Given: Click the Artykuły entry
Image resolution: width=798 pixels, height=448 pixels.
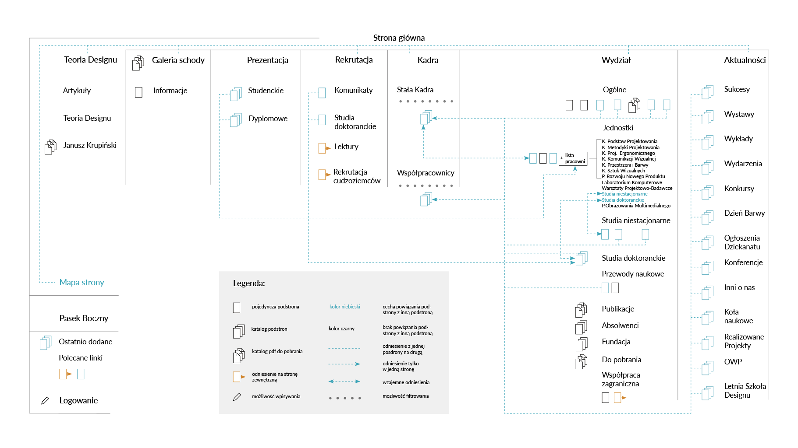Looking at the screenshot, I should pos(77,91).
